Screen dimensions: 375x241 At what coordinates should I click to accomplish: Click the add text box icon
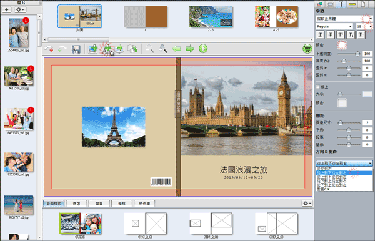point(107,49)
